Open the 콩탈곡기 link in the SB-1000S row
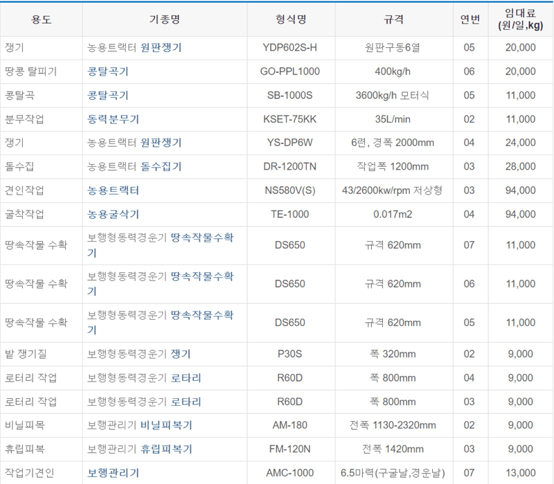The width and height of the screenshot is (554, 484). 108,96
